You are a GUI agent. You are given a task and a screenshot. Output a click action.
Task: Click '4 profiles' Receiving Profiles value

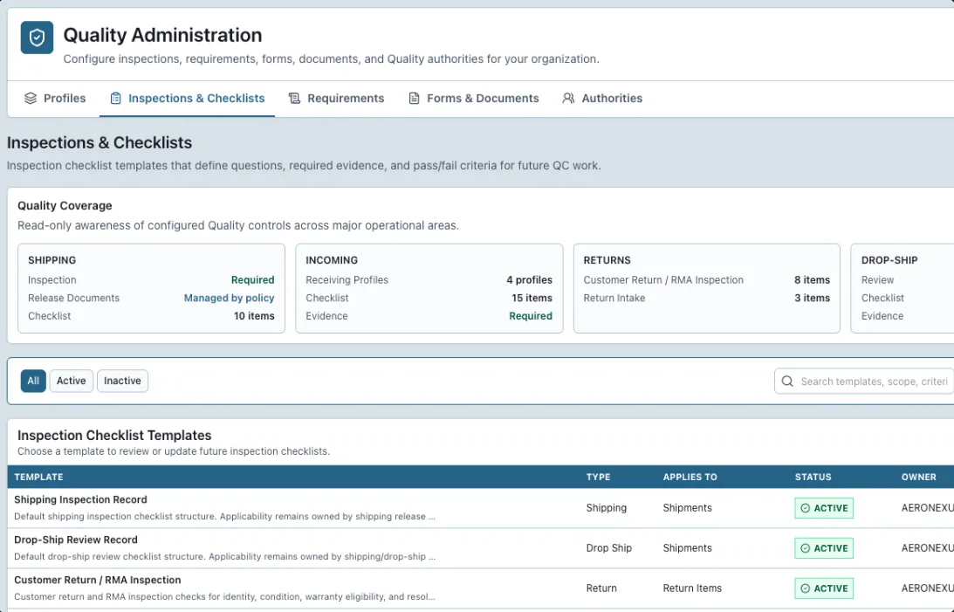pos(529,280)
